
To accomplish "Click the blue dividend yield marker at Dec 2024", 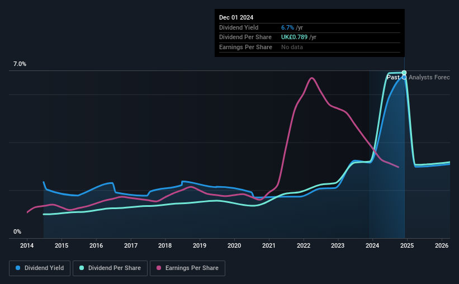I will tap(404, 77).
